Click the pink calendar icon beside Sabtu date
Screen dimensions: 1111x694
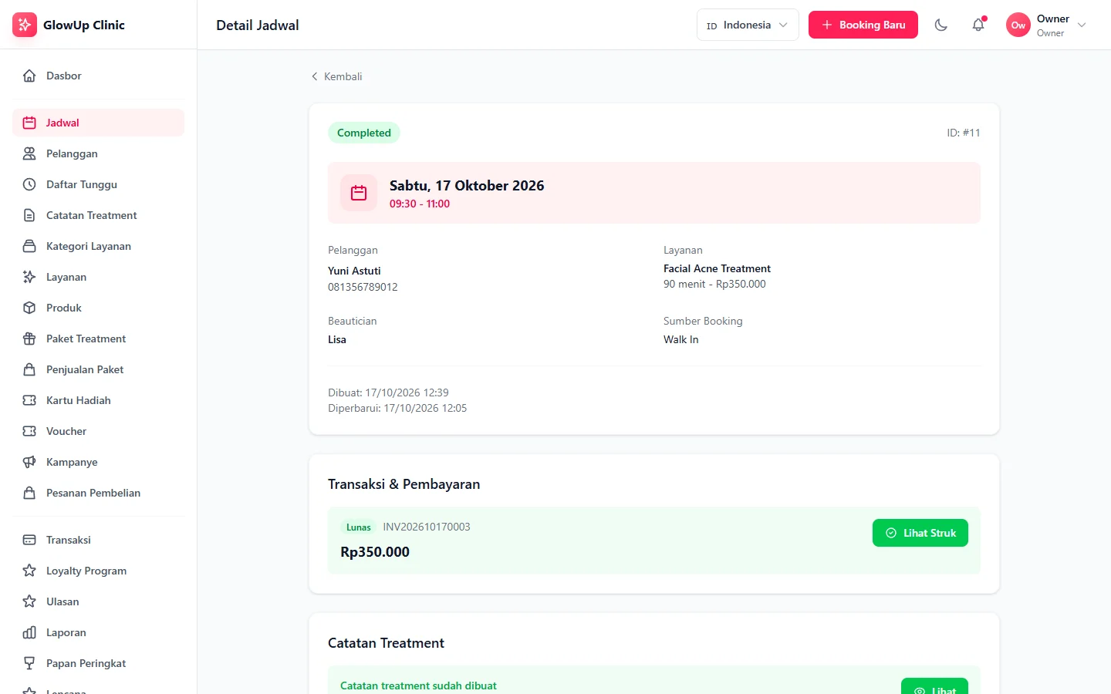pyautogui.click(x=359, y=193)
